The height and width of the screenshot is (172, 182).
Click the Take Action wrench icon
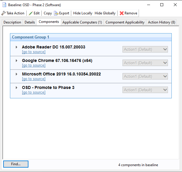pyautogui.click(x=4, y=13)
